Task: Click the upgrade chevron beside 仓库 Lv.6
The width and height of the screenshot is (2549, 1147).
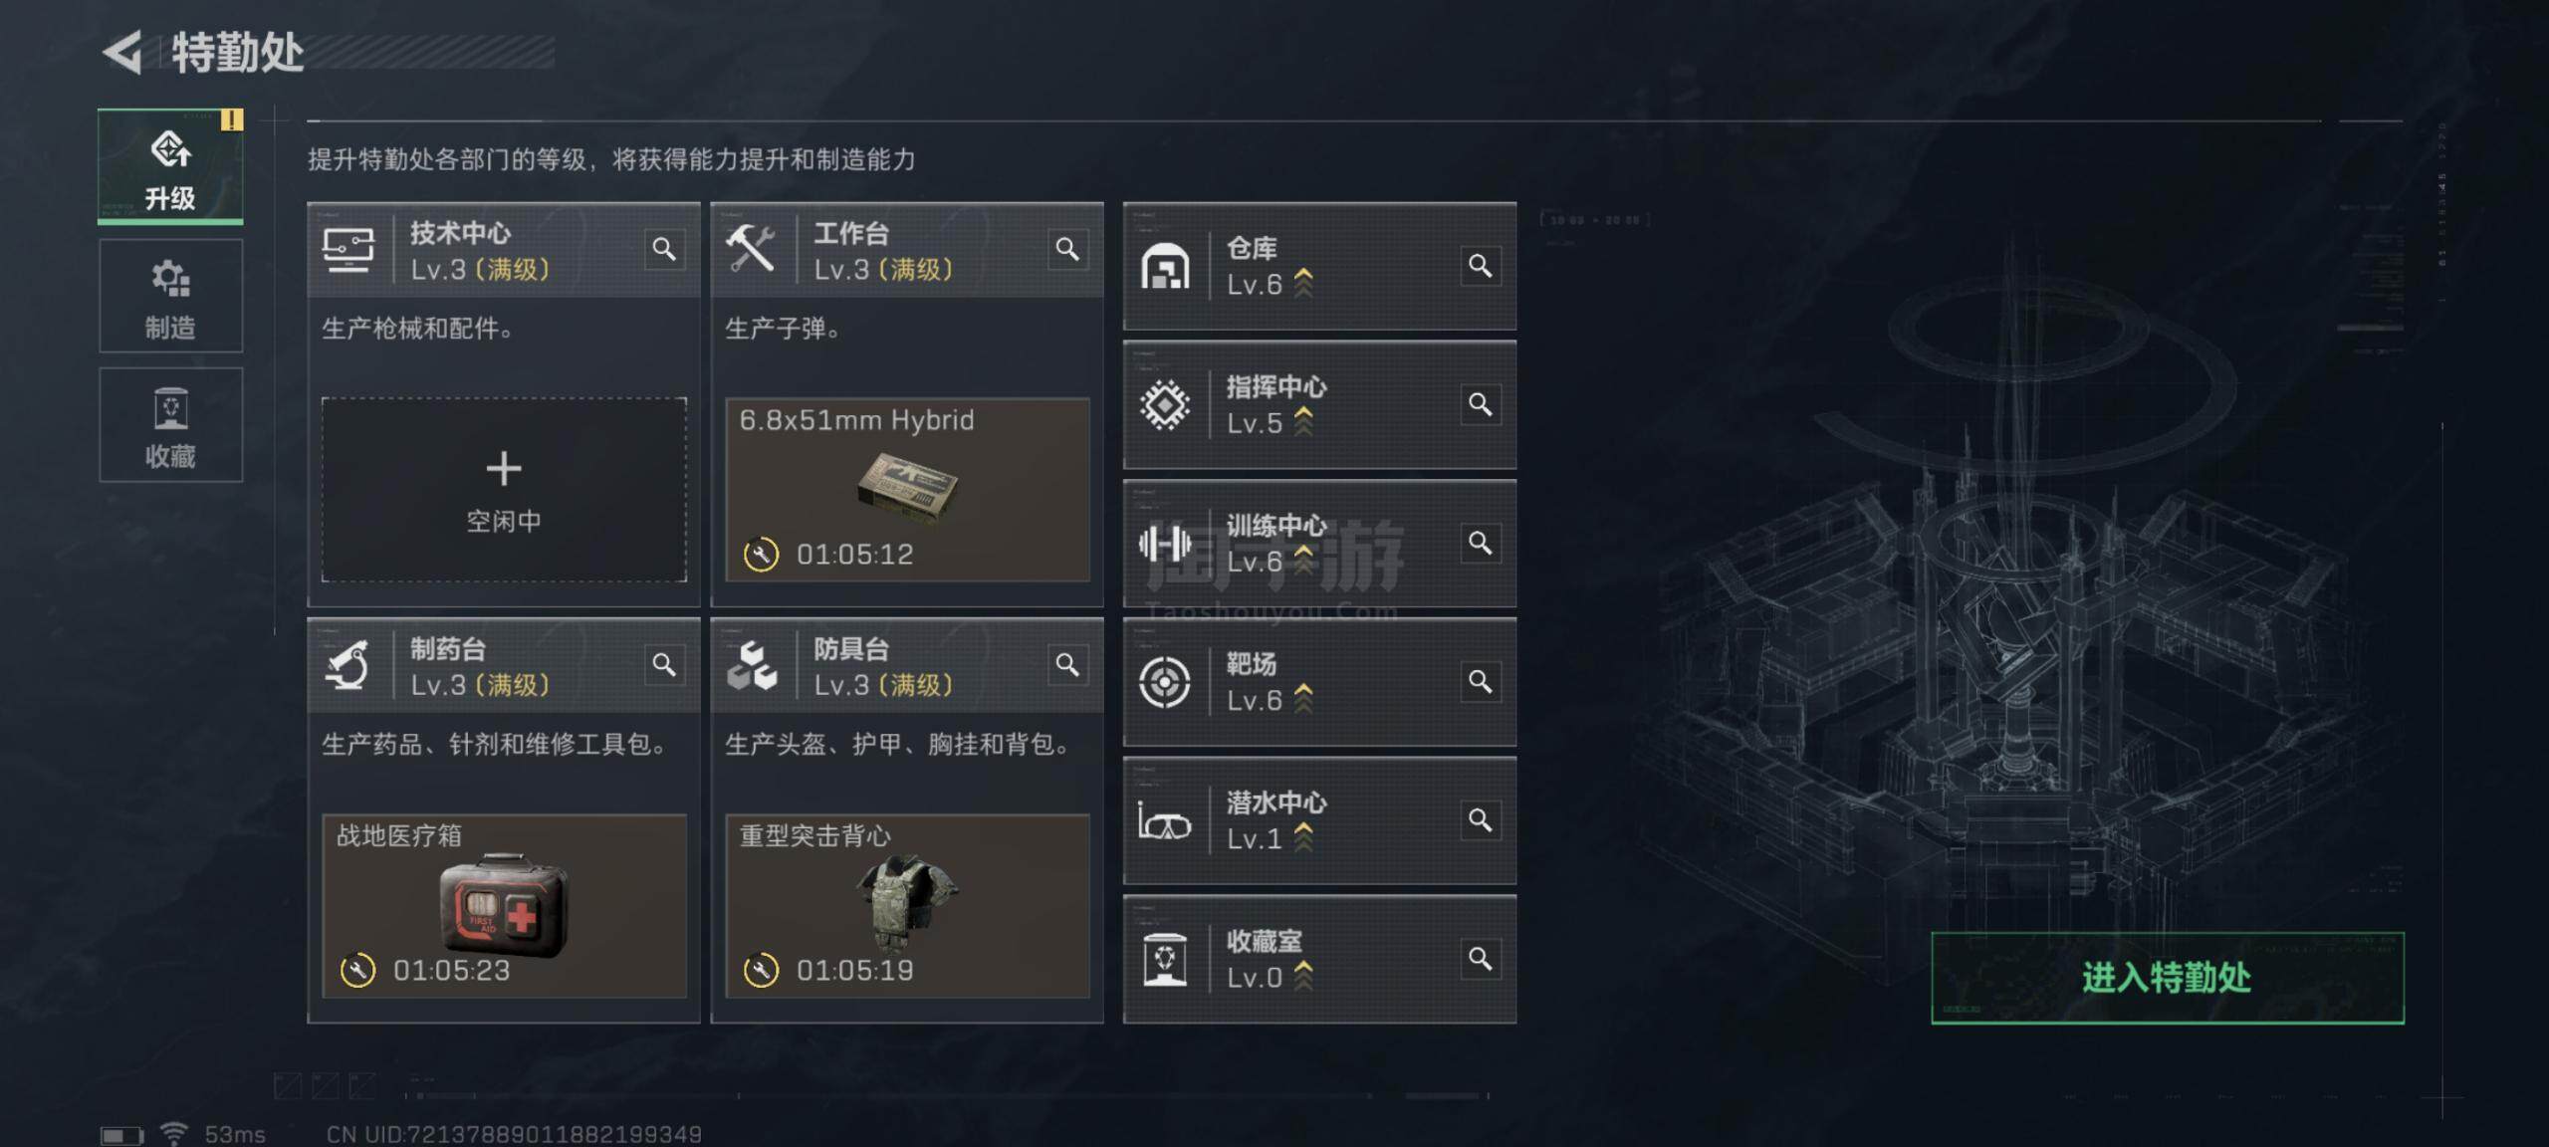Action: coord(1302,284)
